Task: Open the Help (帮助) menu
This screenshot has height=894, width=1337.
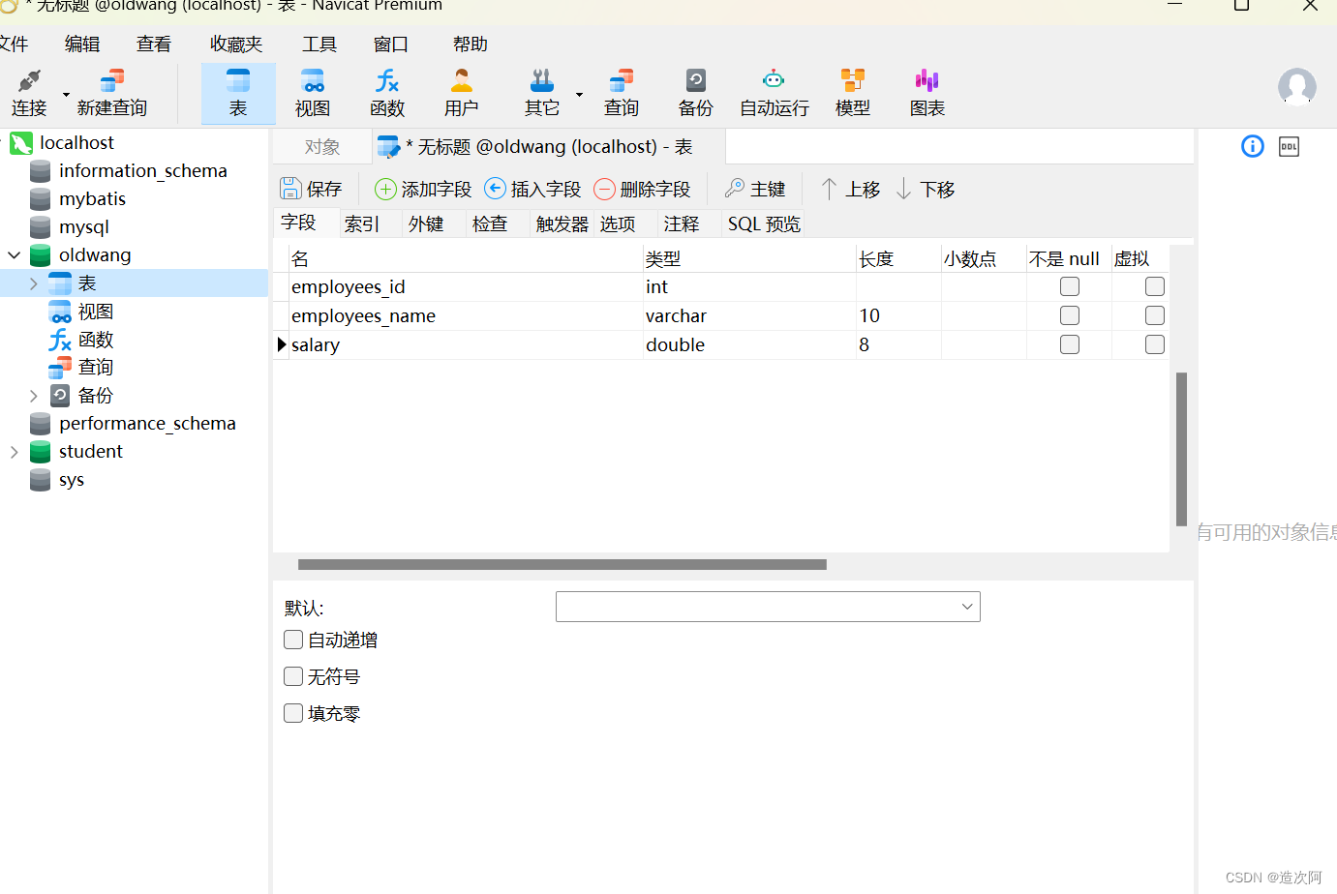Action: point(471,45)
